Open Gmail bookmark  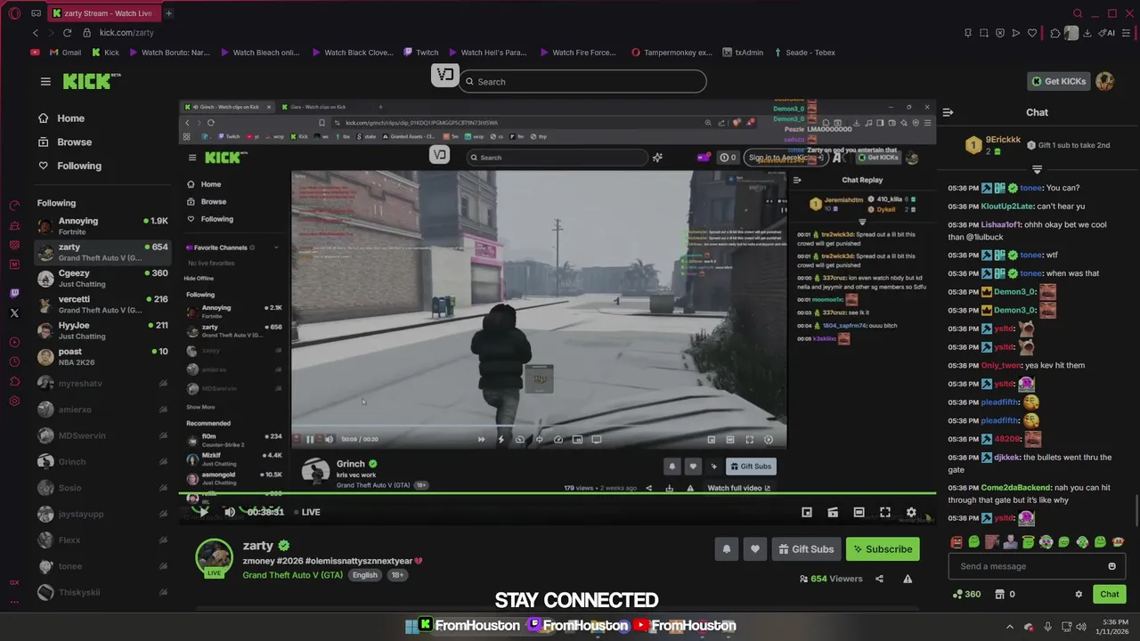click(64, 53)
